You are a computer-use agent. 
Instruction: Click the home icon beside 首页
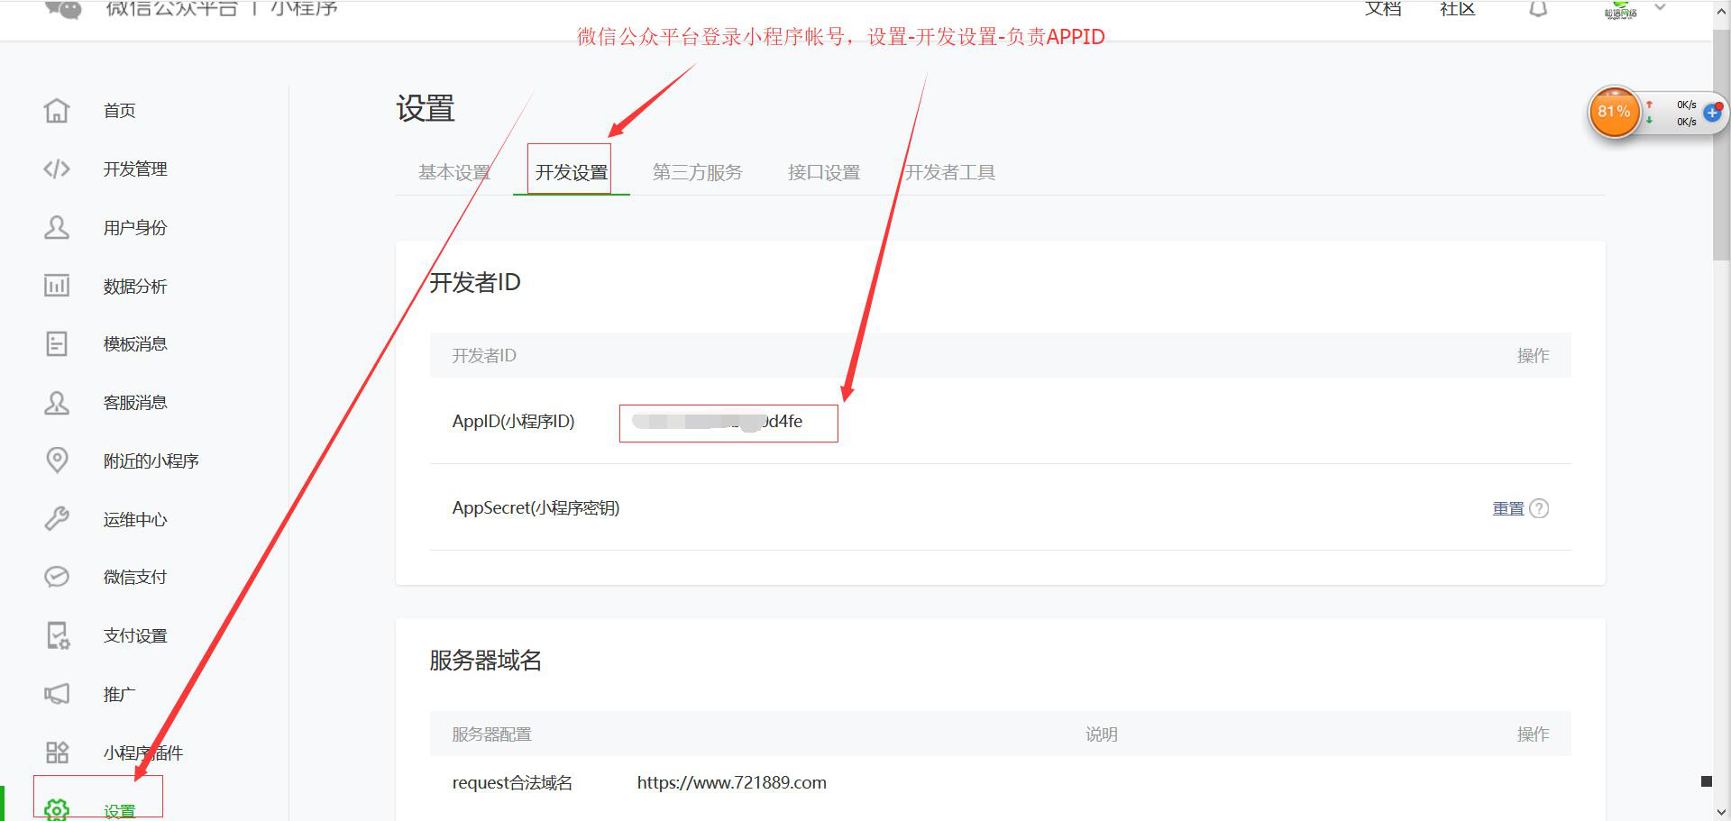click(57, 111)
